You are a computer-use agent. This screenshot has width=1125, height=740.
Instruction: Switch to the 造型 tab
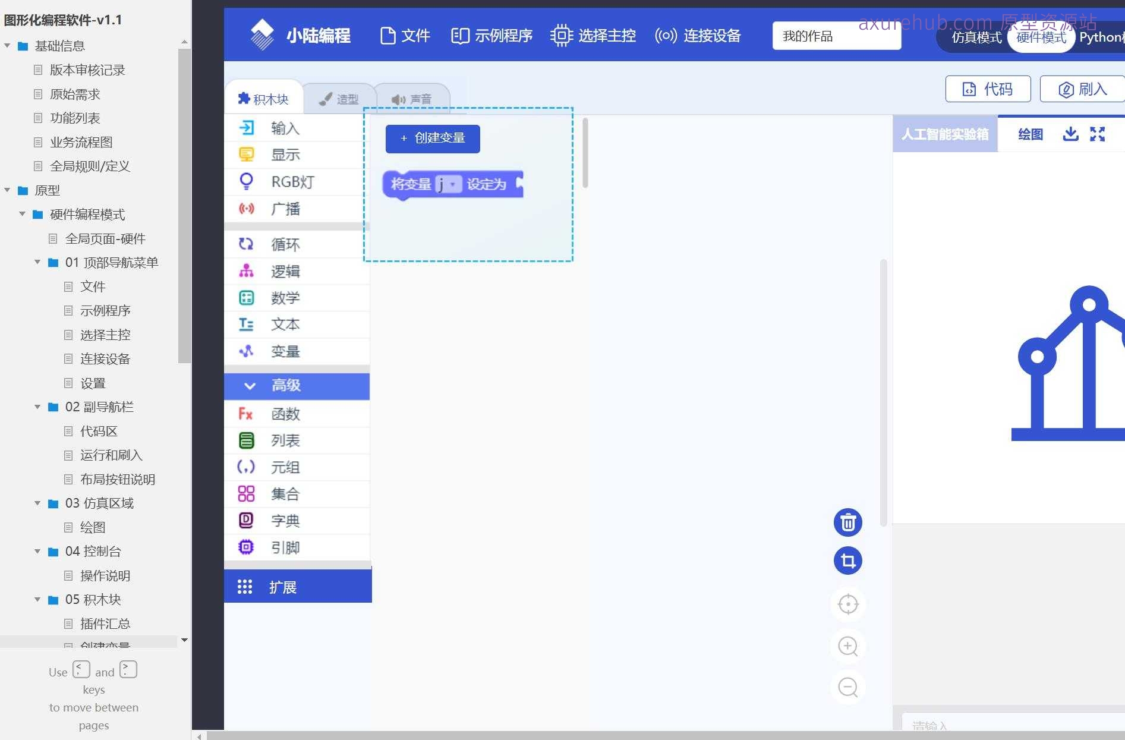click(340, 99)
